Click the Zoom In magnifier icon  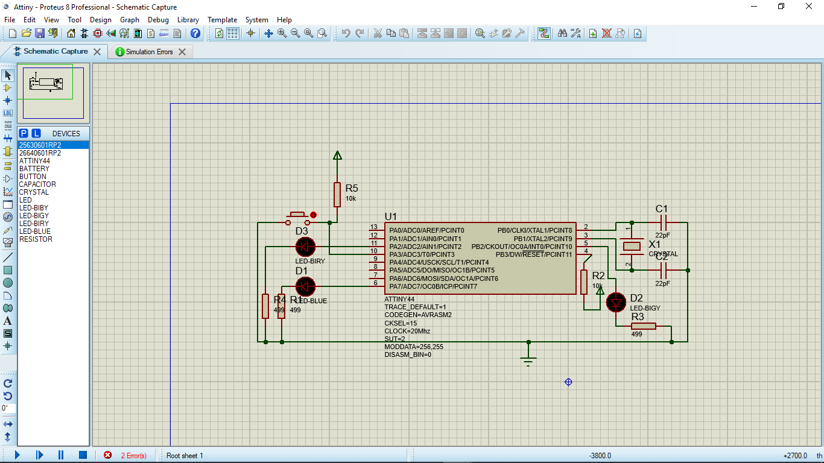[x=282, y=33]
